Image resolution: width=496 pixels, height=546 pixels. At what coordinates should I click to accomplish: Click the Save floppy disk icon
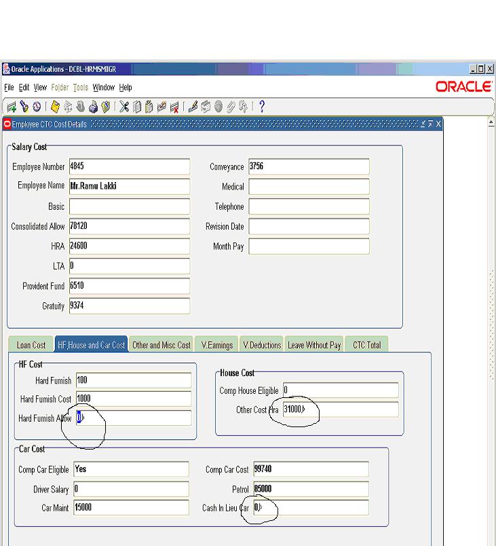coord(56,107)
